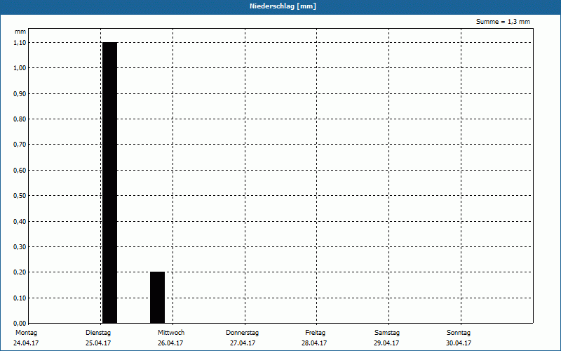This screenshot has width=561, height=351.
Task: Select the date 26.04.17
Action: pos(170,343)
